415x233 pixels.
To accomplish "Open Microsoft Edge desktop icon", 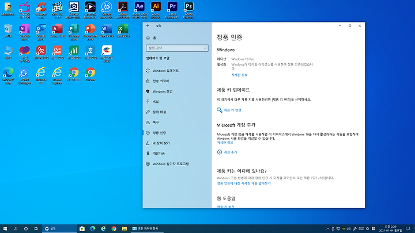I will click(x=8, y=76).
